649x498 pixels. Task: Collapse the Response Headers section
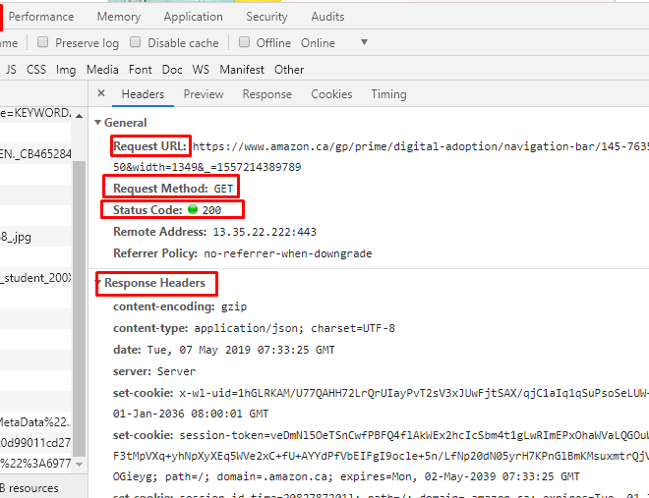click(98, 283)
